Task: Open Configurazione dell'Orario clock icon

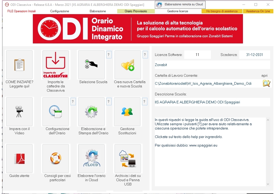Action: (x=56, y=112)
